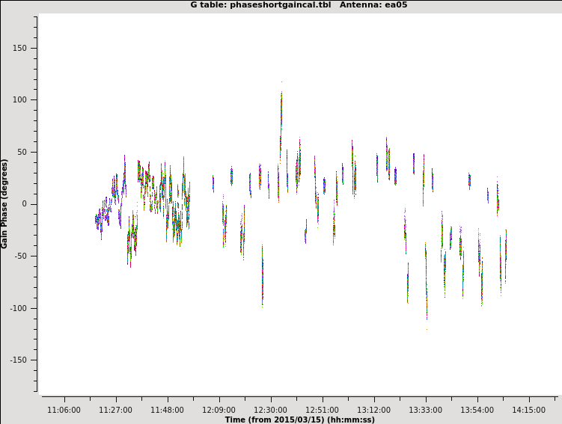The width and height of the screenshot is (562, 424).
Task: Select the 12:30:00 time tick label
Action: (270, 410)
